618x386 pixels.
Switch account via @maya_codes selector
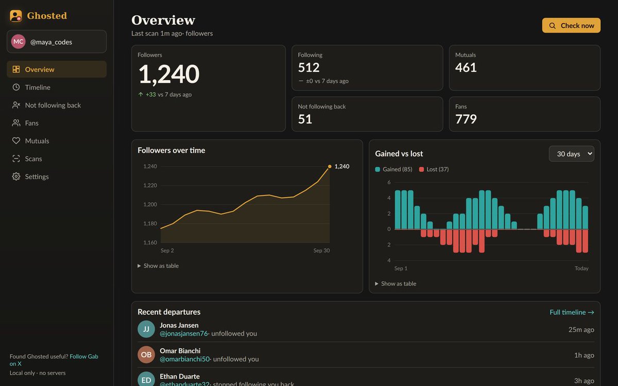point(57,42)
